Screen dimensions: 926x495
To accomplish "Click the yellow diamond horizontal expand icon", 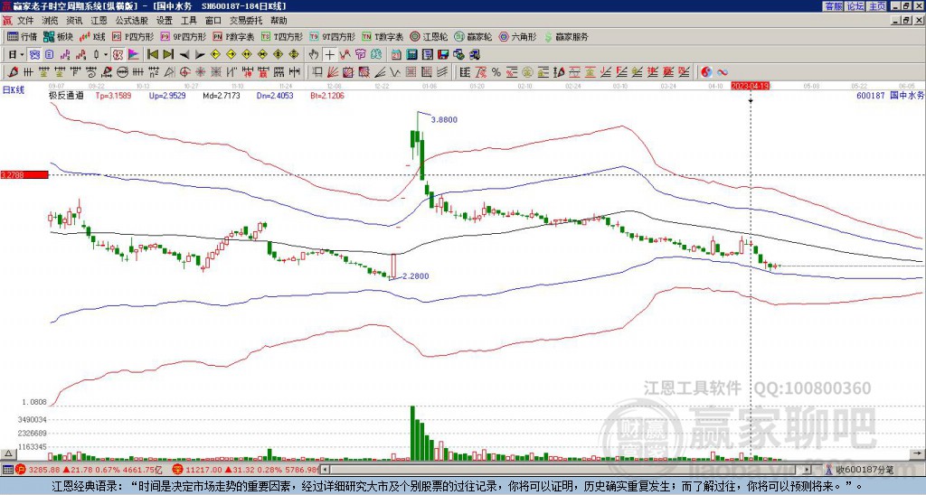I will (x=246, y=55).
